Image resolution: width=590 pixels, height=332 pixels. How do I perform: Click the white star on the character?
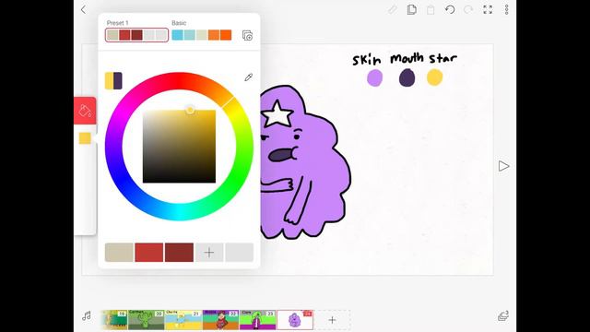[277, 113]
